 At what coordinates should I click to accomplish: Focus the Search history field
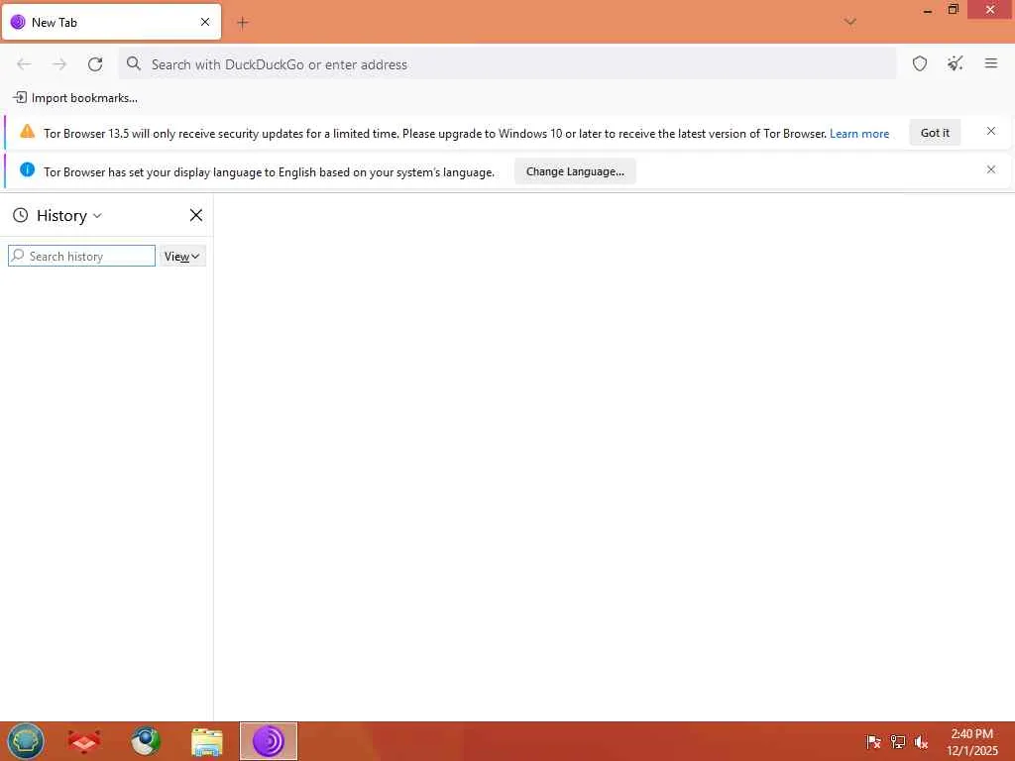click(x=81, y=257)
